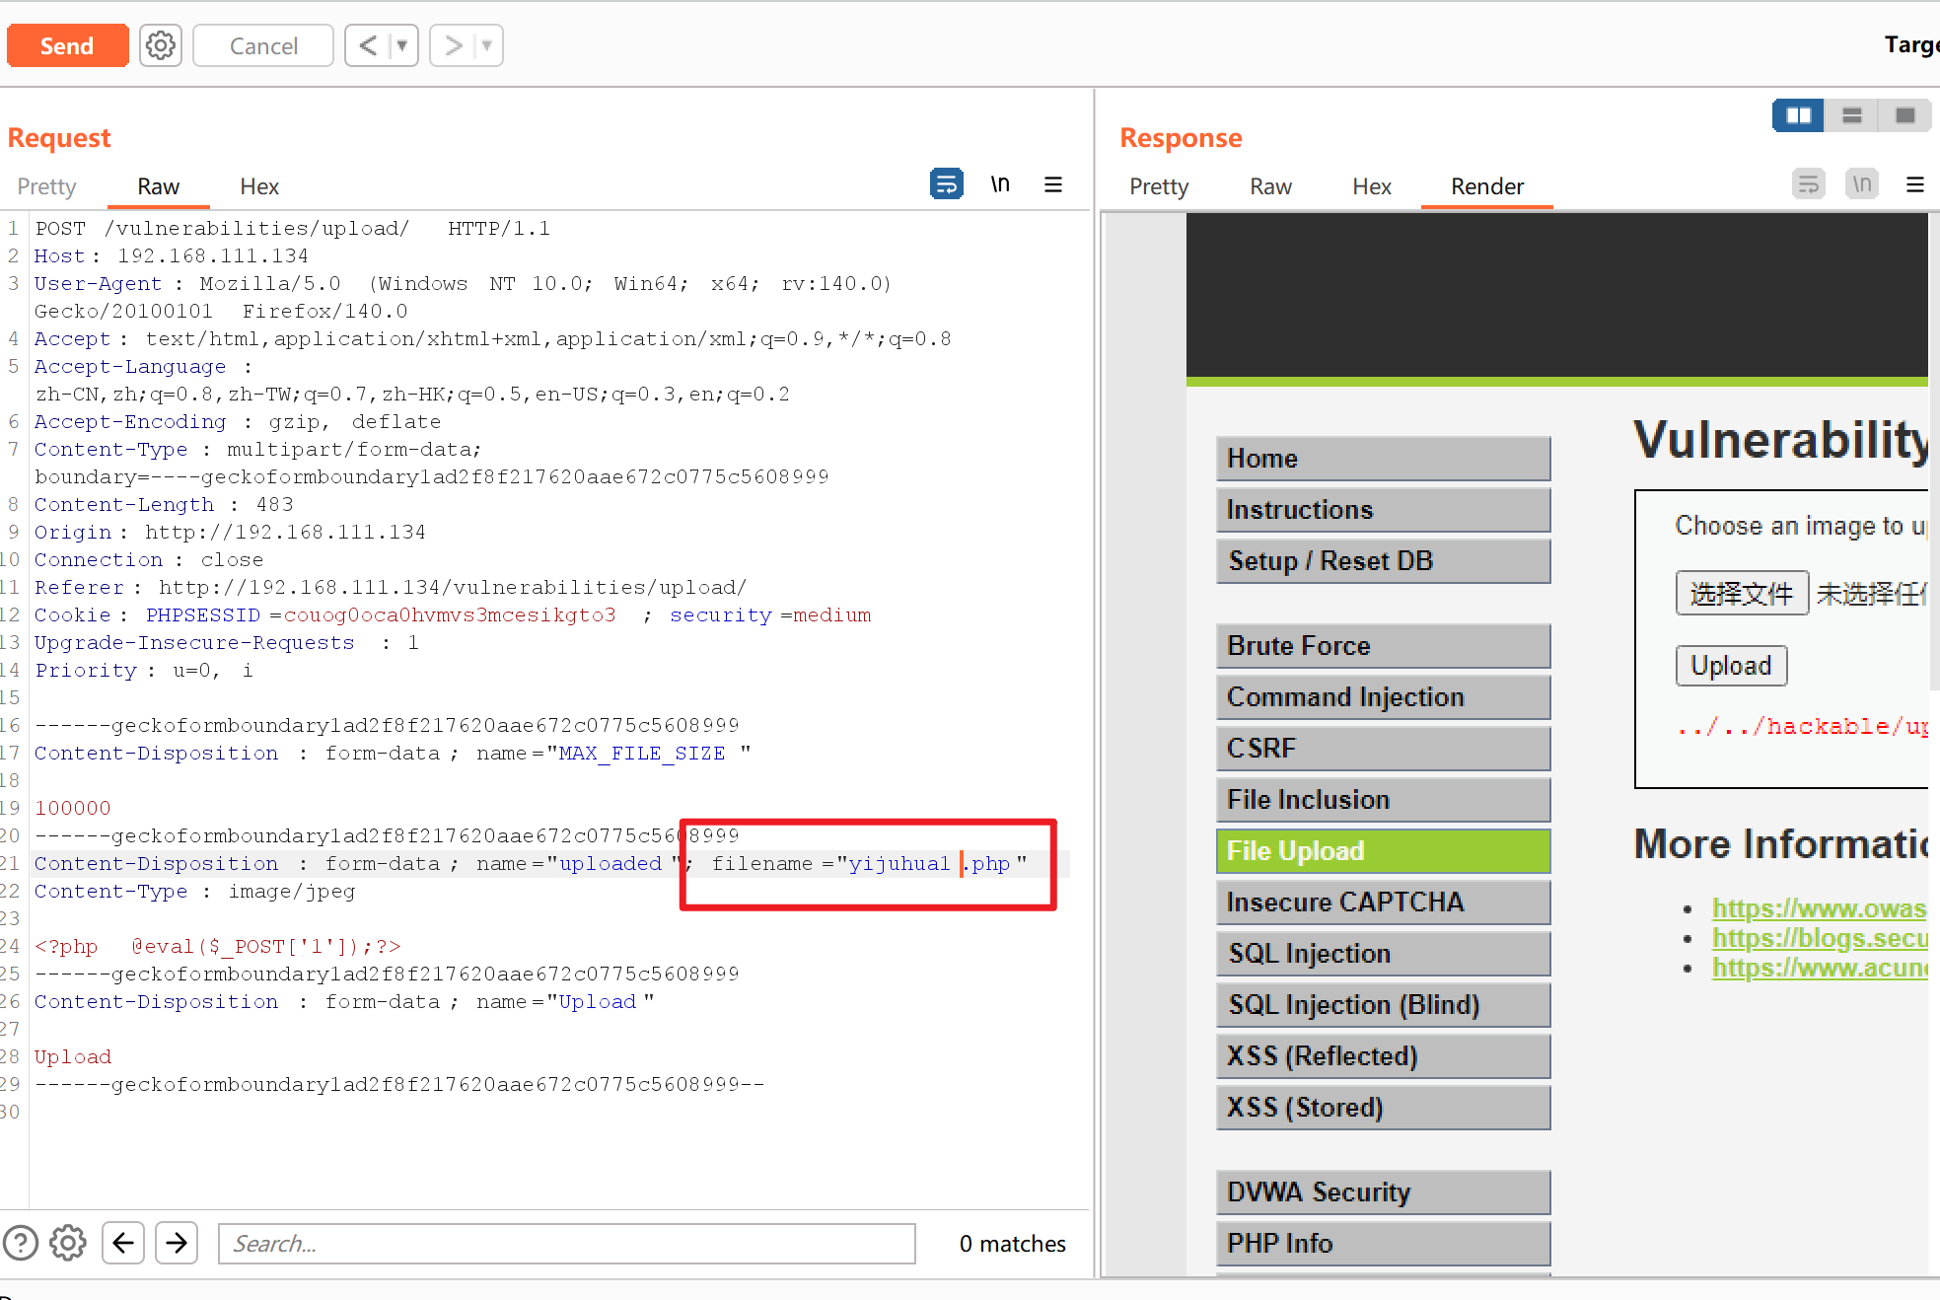Switch to top-bottom stacked layout icon
1940x1300 pixels.
(x=1851, y=115)
